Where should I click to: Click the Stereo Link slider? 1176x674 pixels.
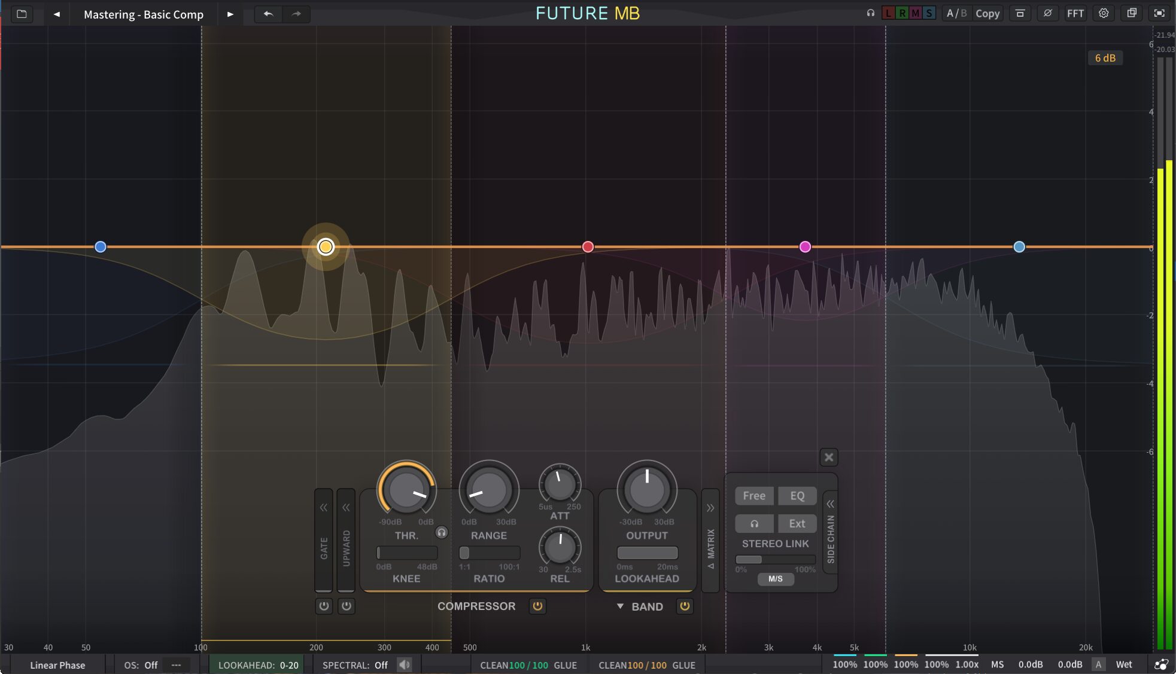pyautogui.click(x=775, y=560)
